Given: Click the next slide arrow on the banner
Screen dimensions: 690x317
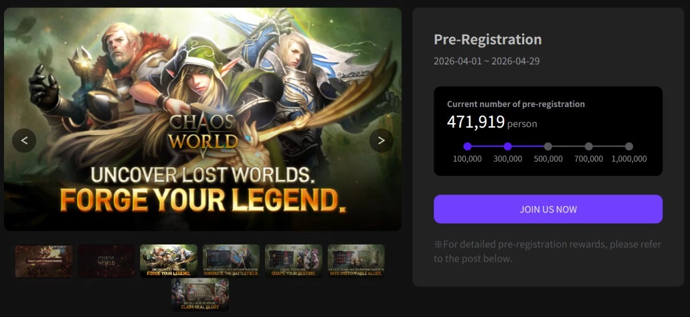Looking at the screenshot, I should 381,140.
